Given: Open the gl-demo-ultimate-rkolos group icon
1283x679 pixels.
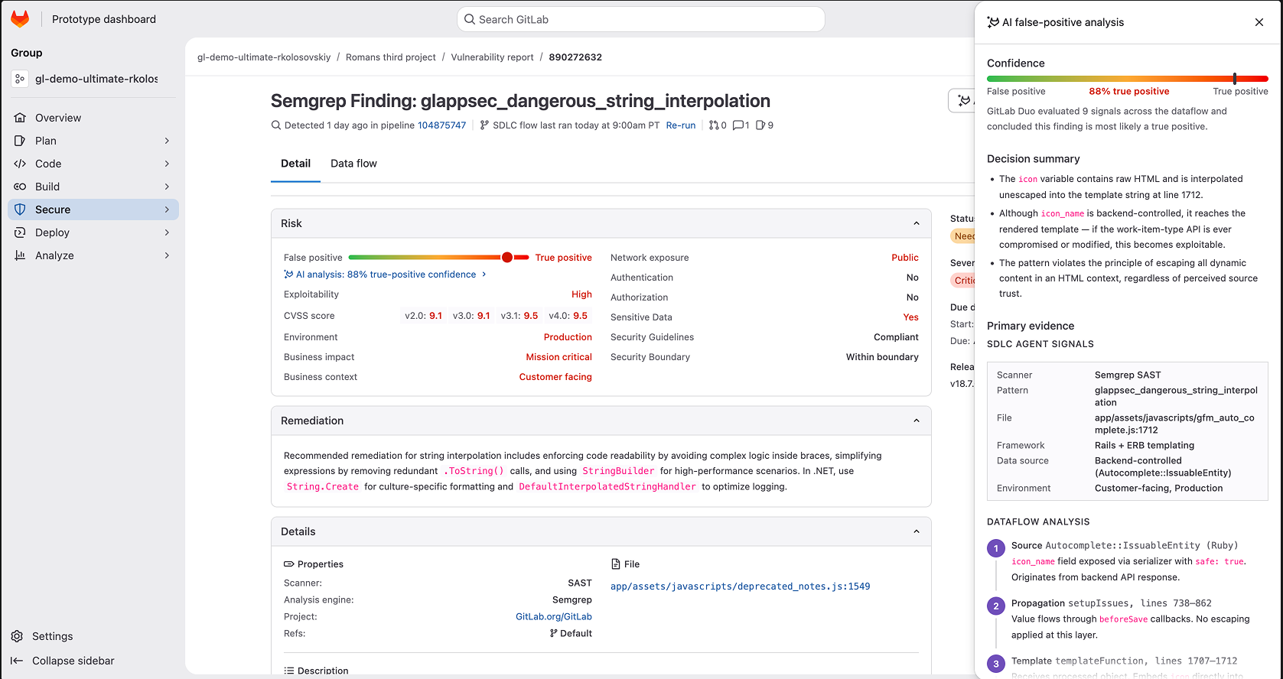Looking at the screenshot, I should pos(20,79).
